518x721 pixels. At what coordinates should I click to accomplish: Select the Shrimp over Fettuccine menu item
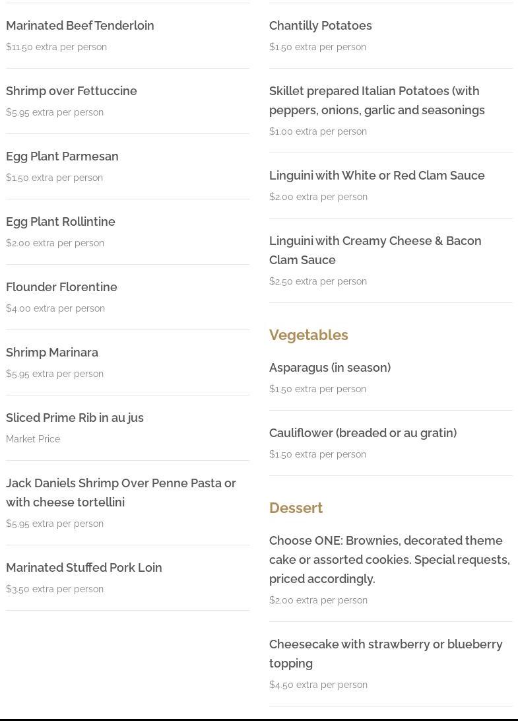71,90
